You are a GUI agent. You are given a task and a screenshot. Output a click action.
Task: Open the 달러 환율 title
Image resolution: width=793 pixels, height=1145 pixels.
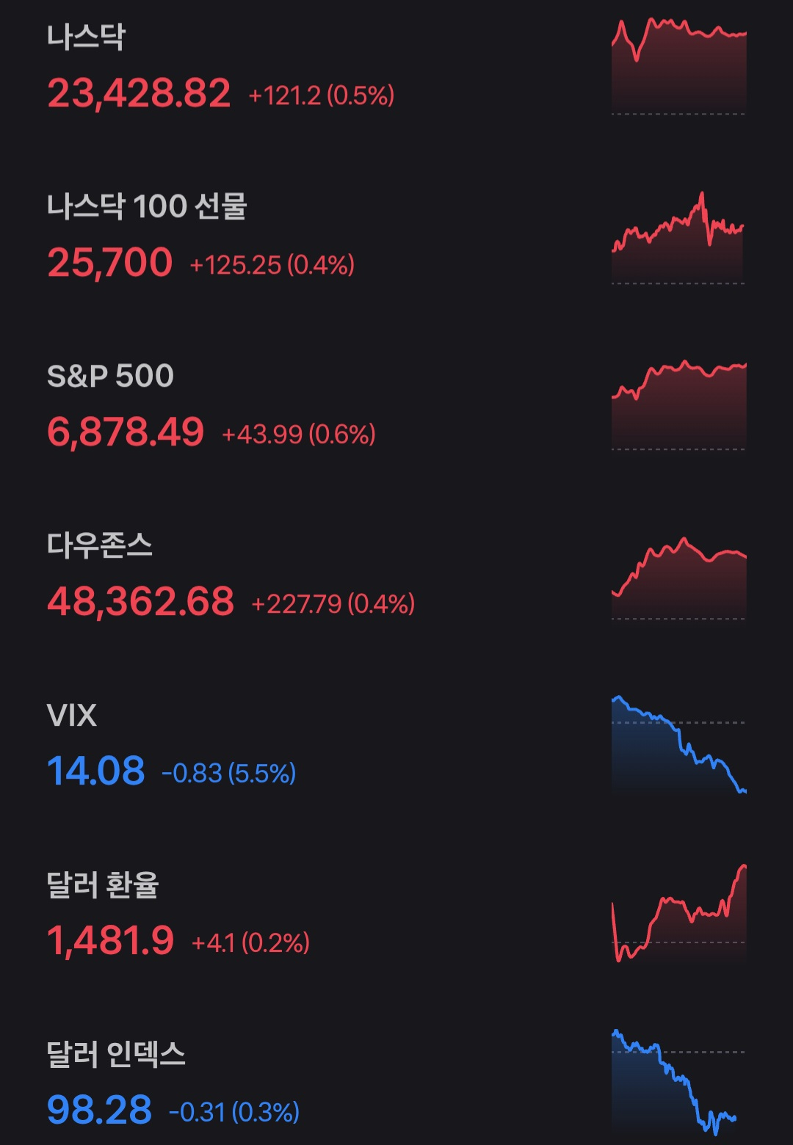pyautogui.click(x=103, y=884)
